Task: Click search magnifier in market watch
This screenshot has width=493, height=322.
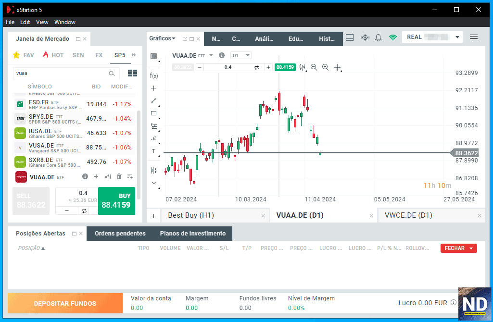Action: [112, 74]
